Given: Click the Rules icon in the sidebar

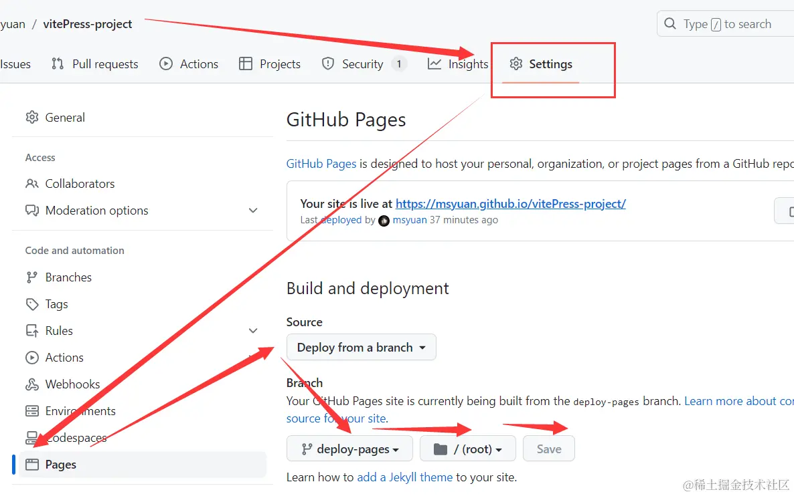Looking at the screenshot, I should tap(32, 331).
